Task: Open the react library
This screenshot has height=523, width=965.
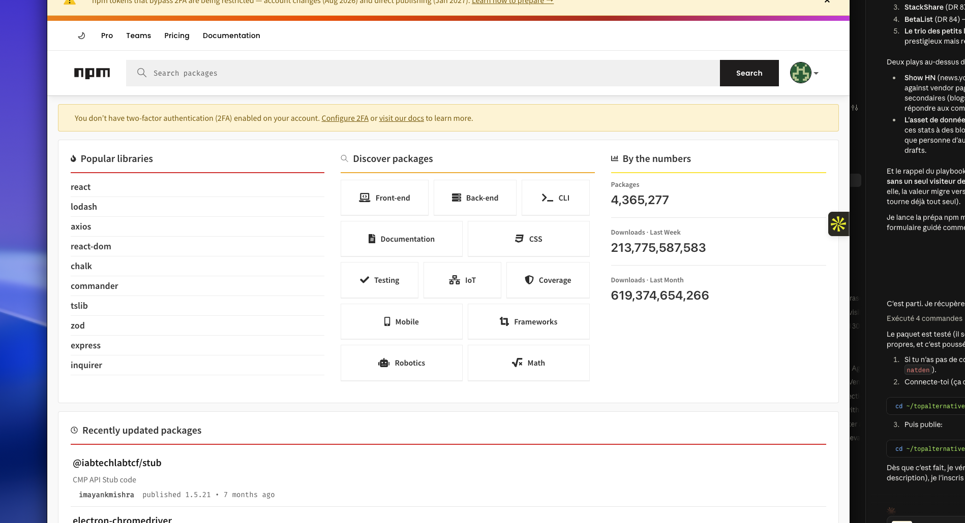Action: point(81,187)
